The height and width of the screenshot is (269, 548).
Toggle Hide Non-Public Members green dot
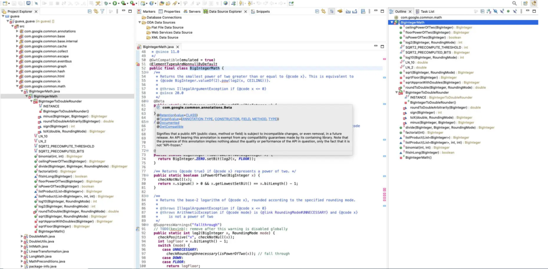pyautogui.click(x=508, y=11)
